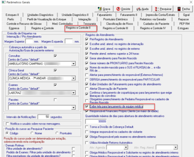This screenshot has height=157, width=194.
Task: Enable Pedido de Exames filtrar pela unidade checkbox
Action: point(73,152)
